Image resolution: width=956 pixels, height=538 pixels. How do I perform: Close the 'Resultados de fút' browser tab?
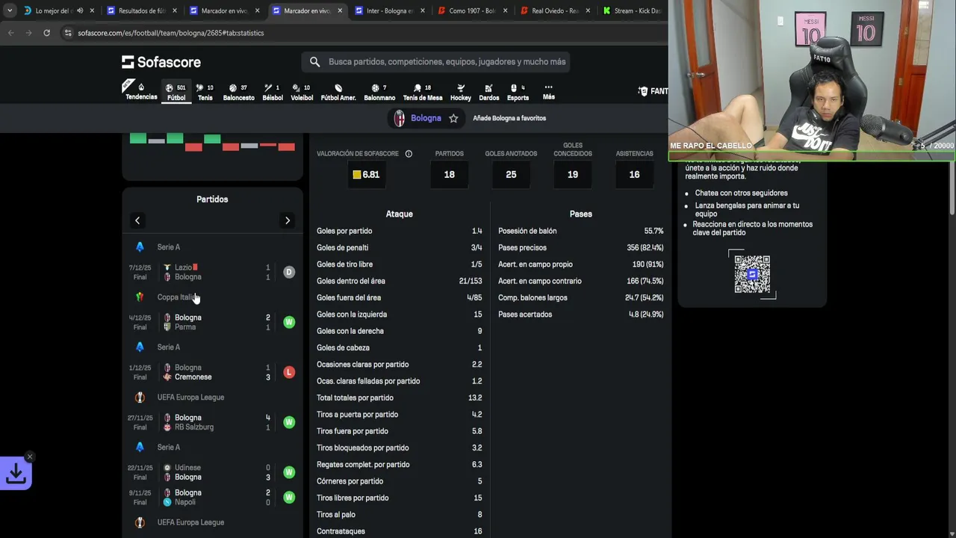174,11
